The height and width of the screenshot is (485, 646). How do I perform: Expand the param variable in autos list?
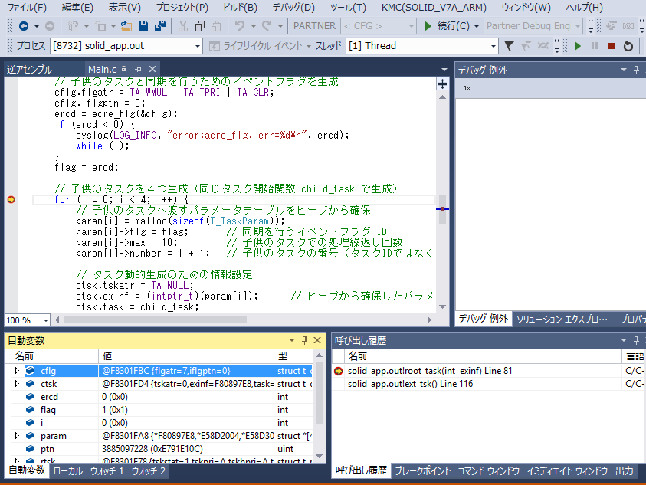17,436
